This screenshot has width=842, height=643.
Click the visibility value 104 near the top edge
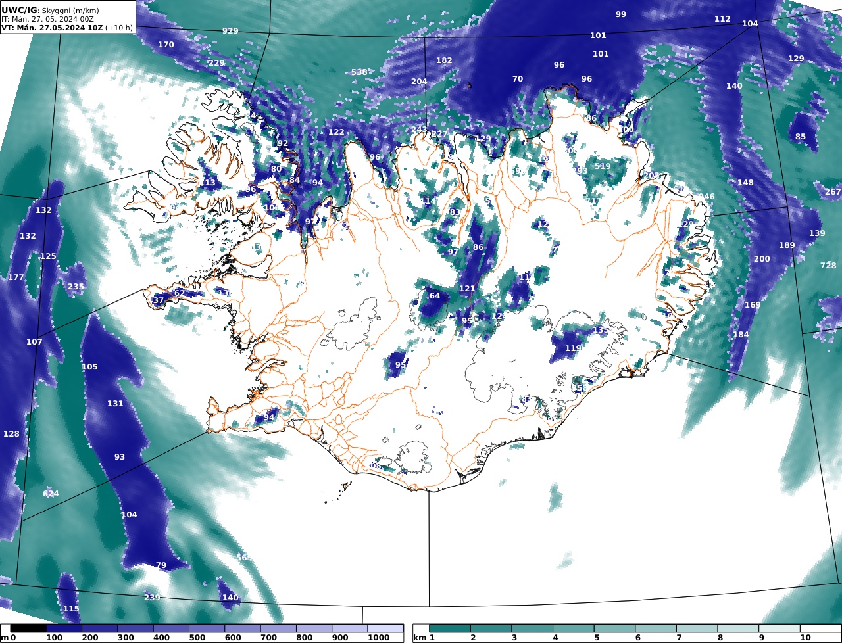pyautogui.click(x=750, y=24)
